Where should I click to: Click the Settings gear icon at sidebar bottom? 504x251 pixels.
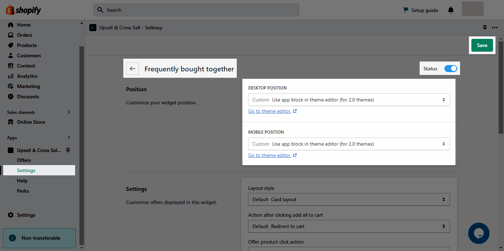tap(11, 215)
